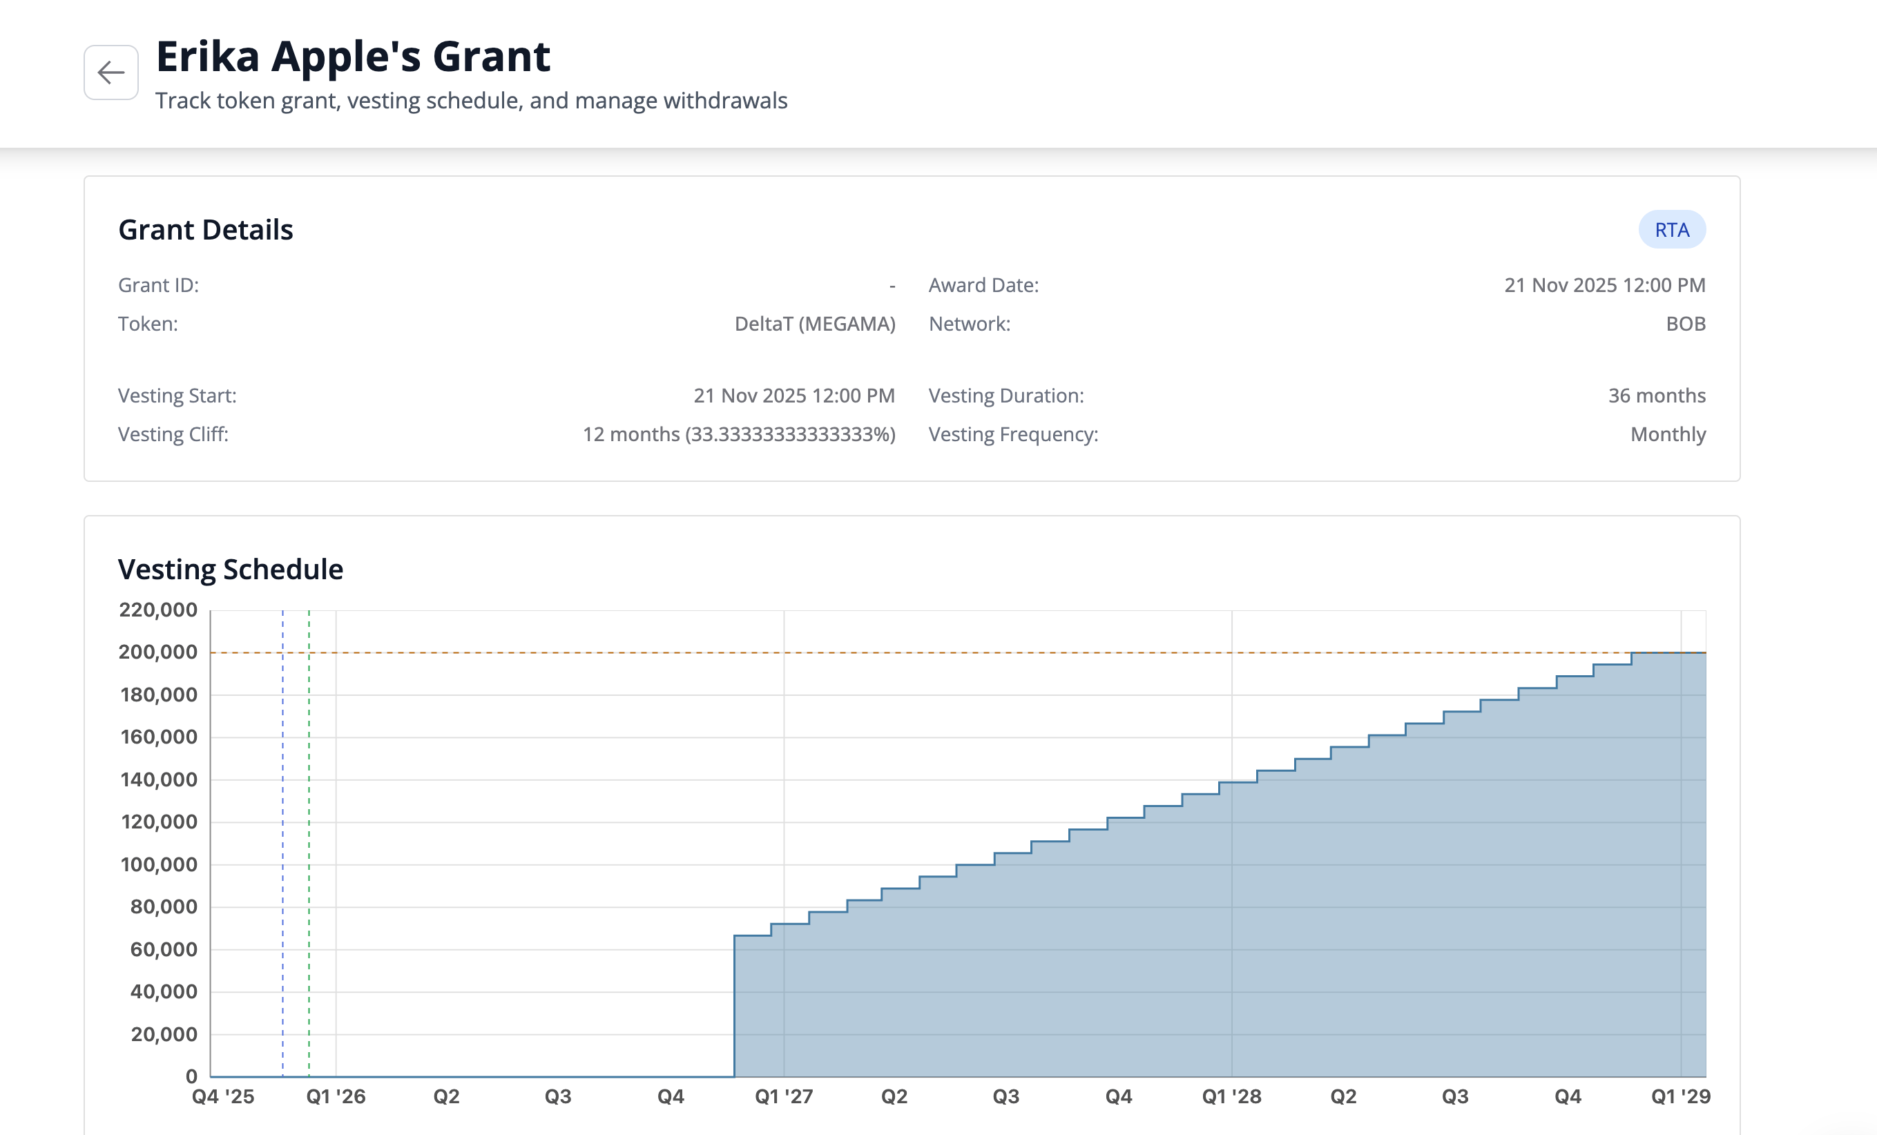1877x1135 pixels.
Task: Click the Monthly vesting frequency value
Action: pyautogui.click(x=1668, y=434)
